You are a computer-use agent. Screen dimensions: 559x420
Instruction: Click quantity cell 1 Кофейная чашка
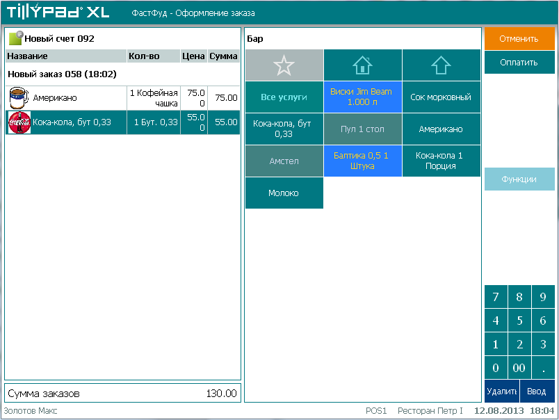pyautogui.click(x=154, y=98)
